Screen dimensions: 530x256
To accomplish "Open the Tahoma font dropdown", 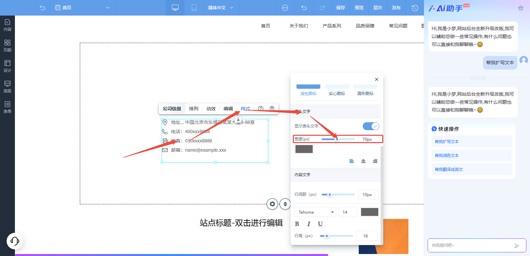I will pos(315,212).
